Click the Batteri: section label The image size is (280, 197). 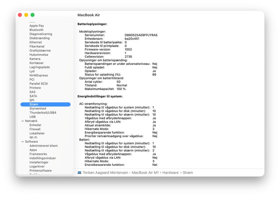pos(85,140)
